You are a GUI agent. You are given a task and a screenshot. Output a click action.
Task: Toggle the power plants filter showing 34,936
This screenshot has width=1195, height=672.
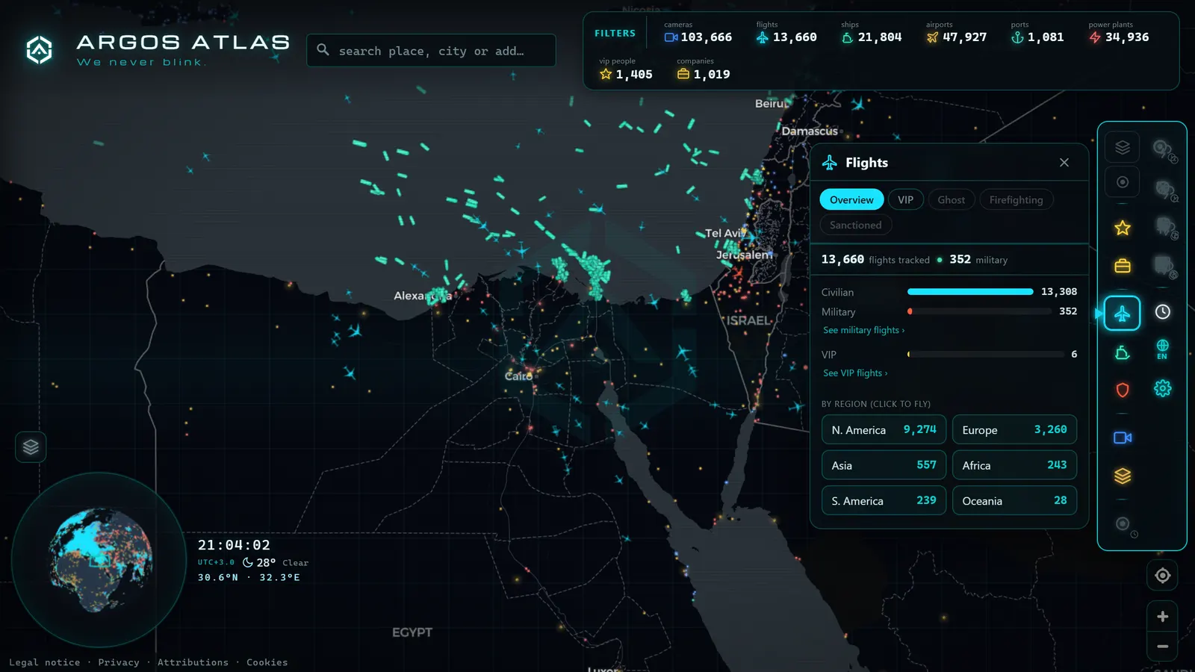click(x=1118, y=32)
